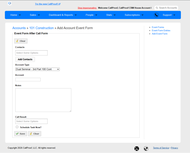Click the 'Notes' field label

point(18,85)
